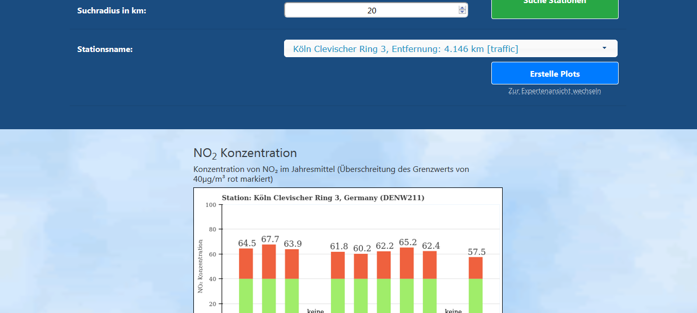Click the NO₂ Konzentration heading
697x313 pixels.
pyautogui.click(x=245, y=153)
